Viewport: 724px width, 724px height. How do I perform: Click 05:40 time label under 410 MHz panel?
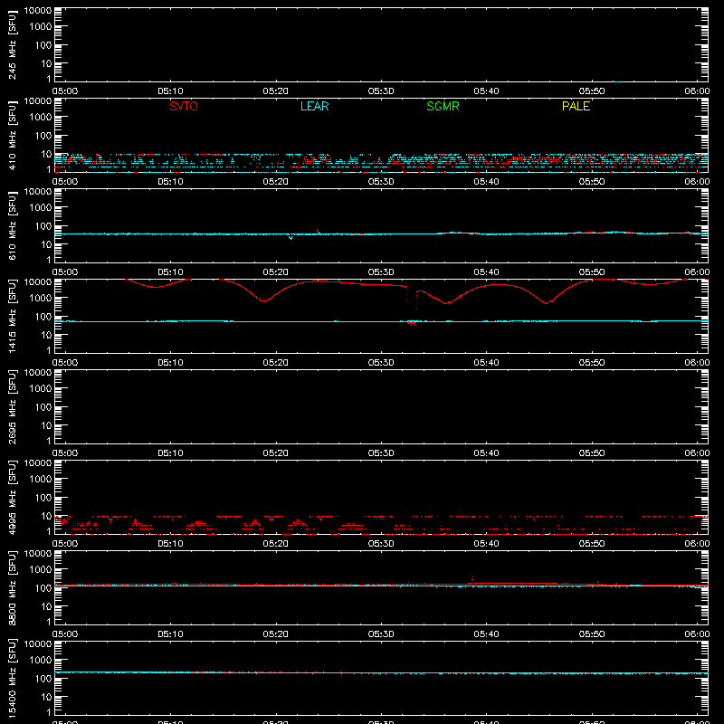pos(486,182)
